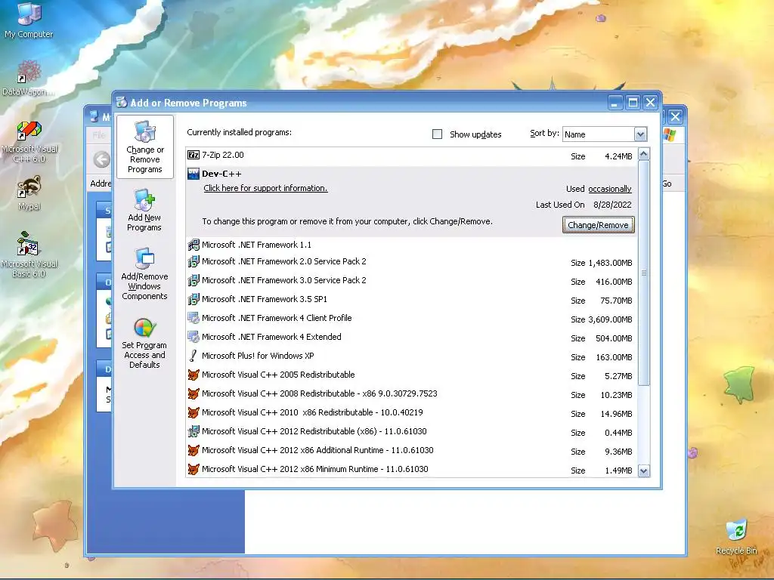
Task: Click the program list scrollbar thumb
Action: point(644,273)
